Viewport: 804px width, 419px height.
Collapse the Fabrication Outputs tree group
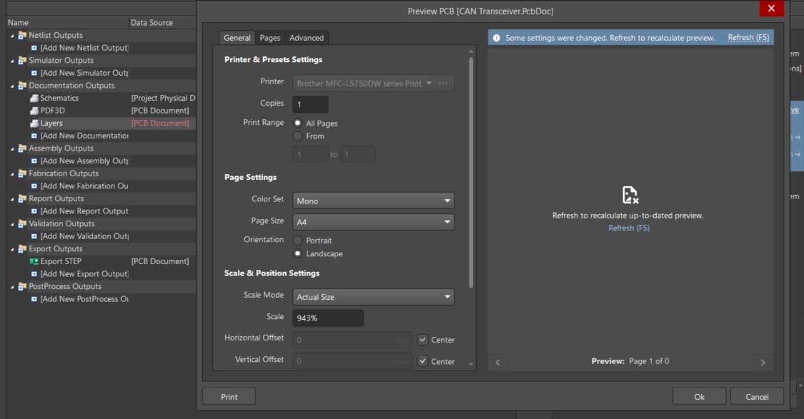pyautogui.click(x=12, y=173)
